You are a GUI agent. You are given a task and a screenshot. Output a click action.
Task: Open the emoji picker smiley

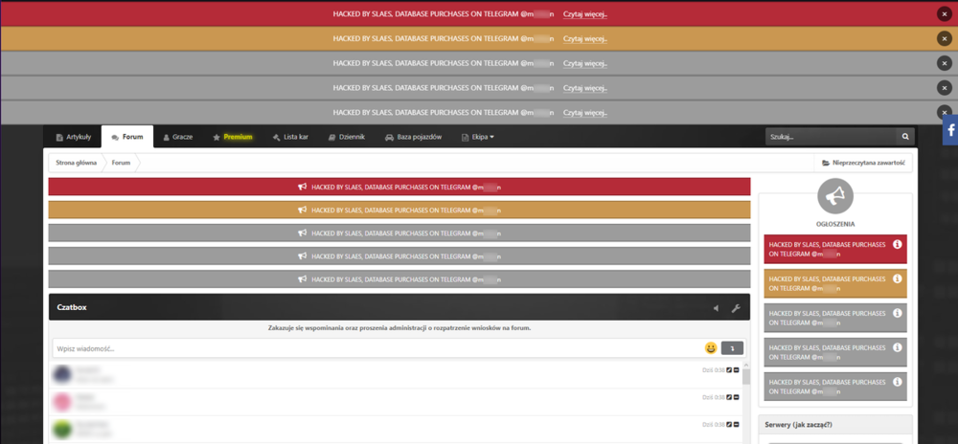(x=711, y=348)
